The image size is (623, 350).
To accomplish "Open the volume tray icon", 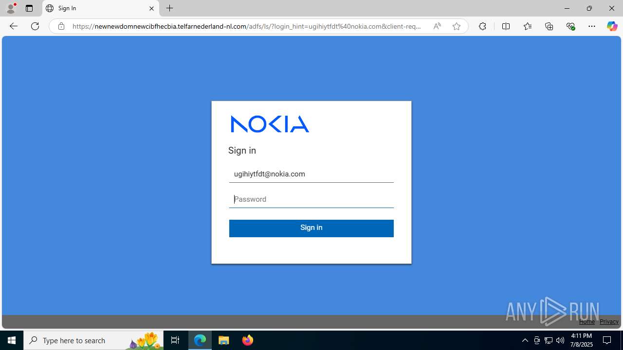I will point(560,340).
